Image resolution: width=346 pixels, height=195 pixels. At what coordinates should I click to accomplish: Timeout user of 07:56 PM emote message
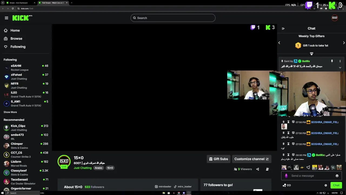(x=288, y=122)
